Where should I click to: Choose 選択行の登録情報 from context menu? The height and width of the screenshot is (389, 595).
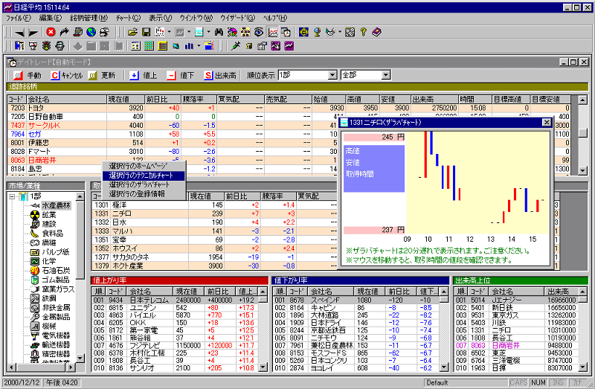pos(144,194)
